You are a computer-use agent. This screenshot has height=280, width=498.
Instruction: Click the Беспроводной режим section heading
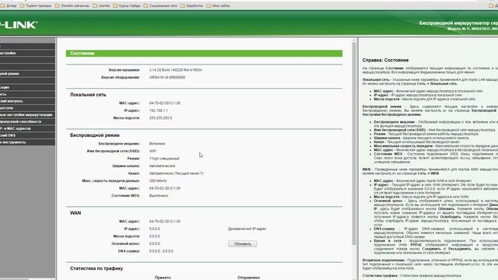click(x=95, y=135)
